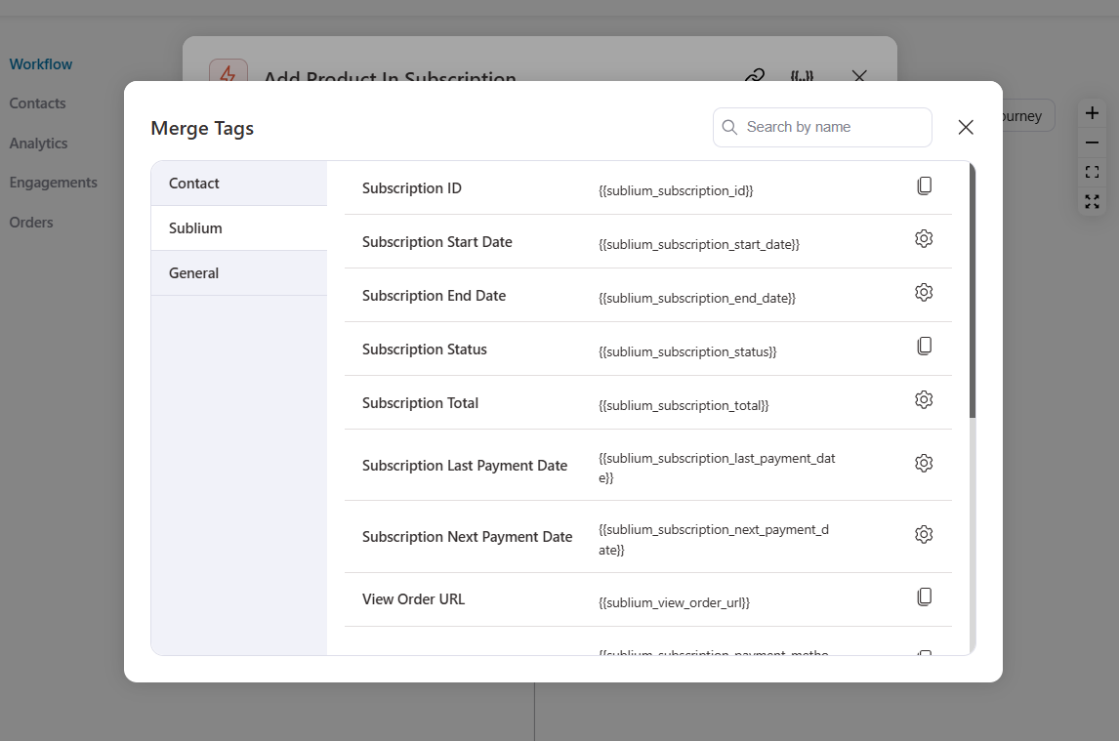Configure the Subscription Total merge tag
This screenshot has width=1119, height=741.
[x=924, y=399]
